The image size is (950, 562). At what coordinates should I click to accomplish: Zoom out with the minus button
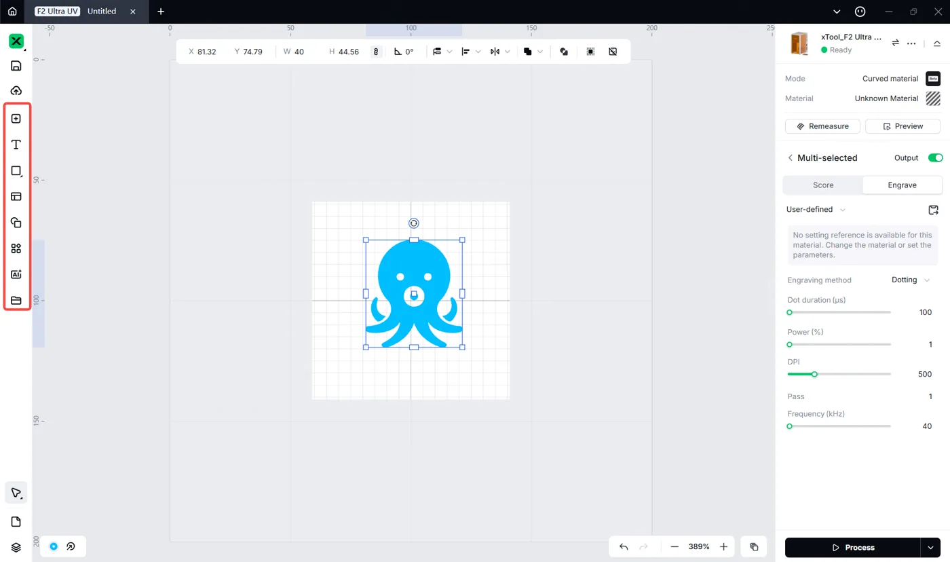click(674, 547)
